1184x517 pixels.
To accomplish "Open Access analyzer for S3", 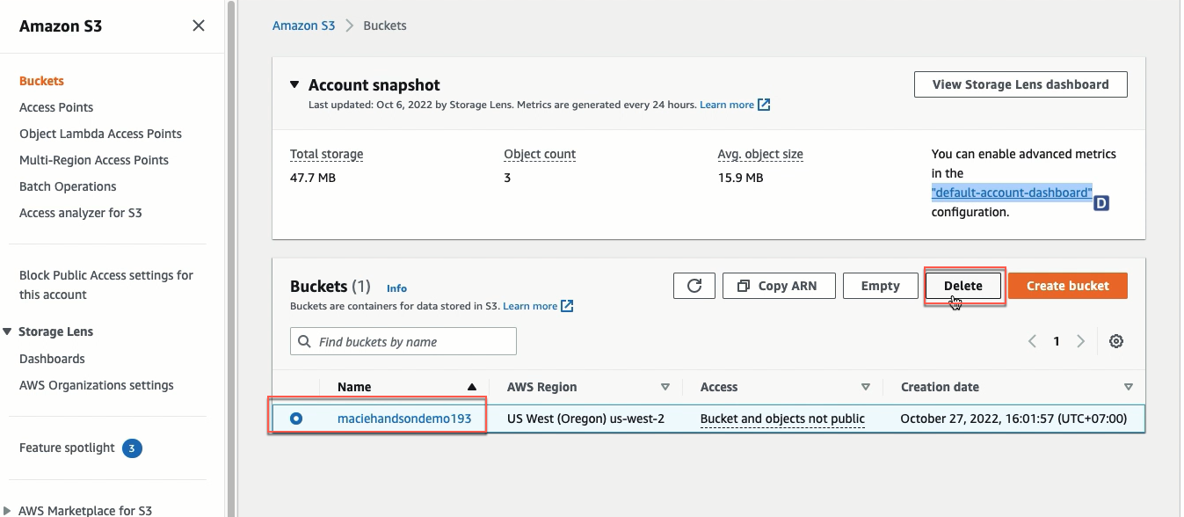I will pyautogui.click(x=81, y=213).
